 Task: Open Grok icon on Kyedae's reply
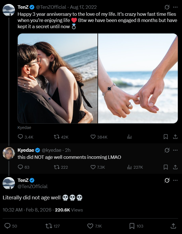click(167, 150)
